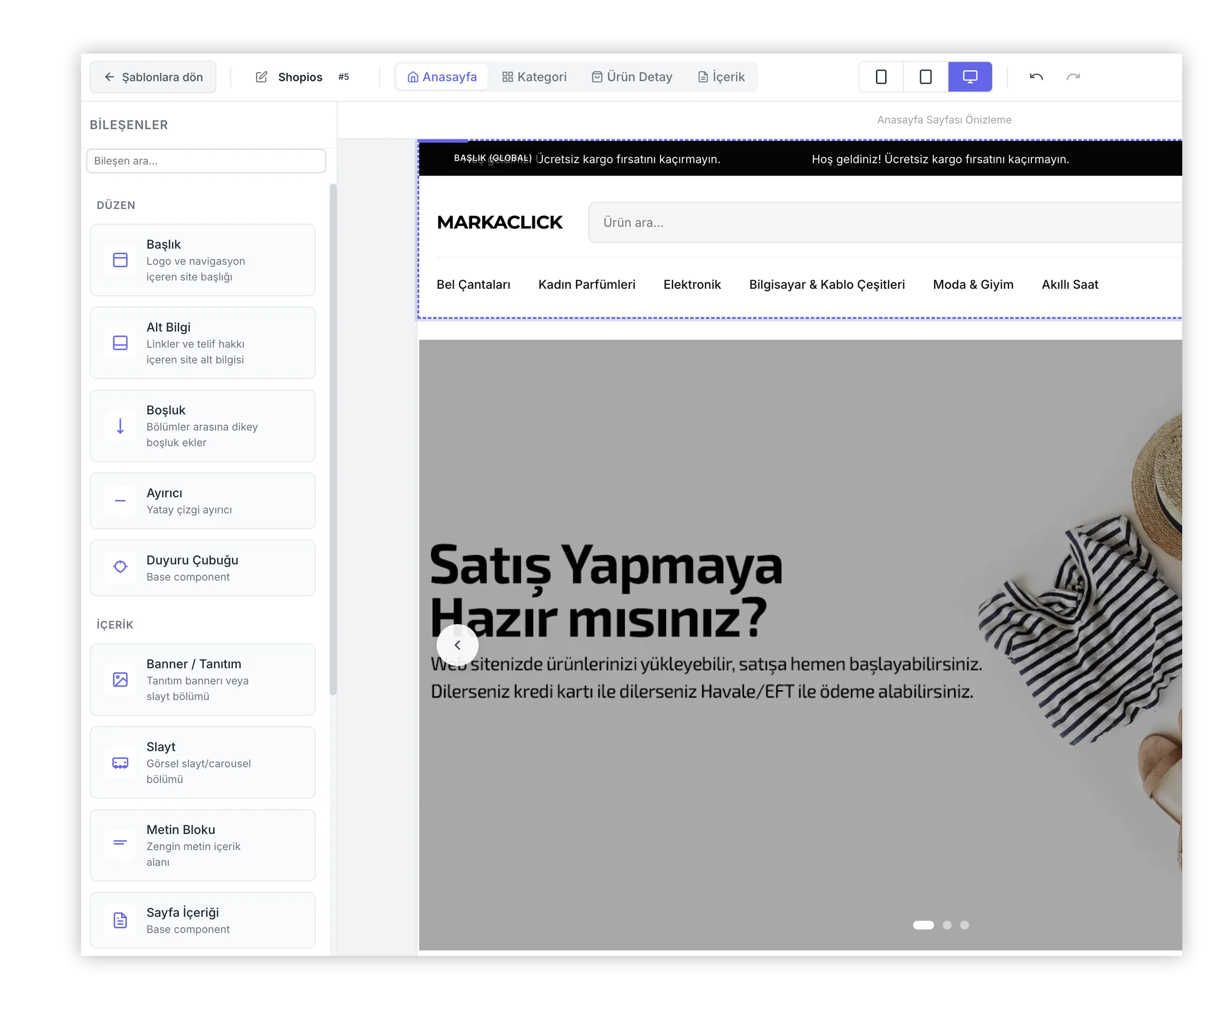Viewport: 1232px width, 1009px height.
Task: Open the Ürün Detay tab
Action: tap(632, 77)
